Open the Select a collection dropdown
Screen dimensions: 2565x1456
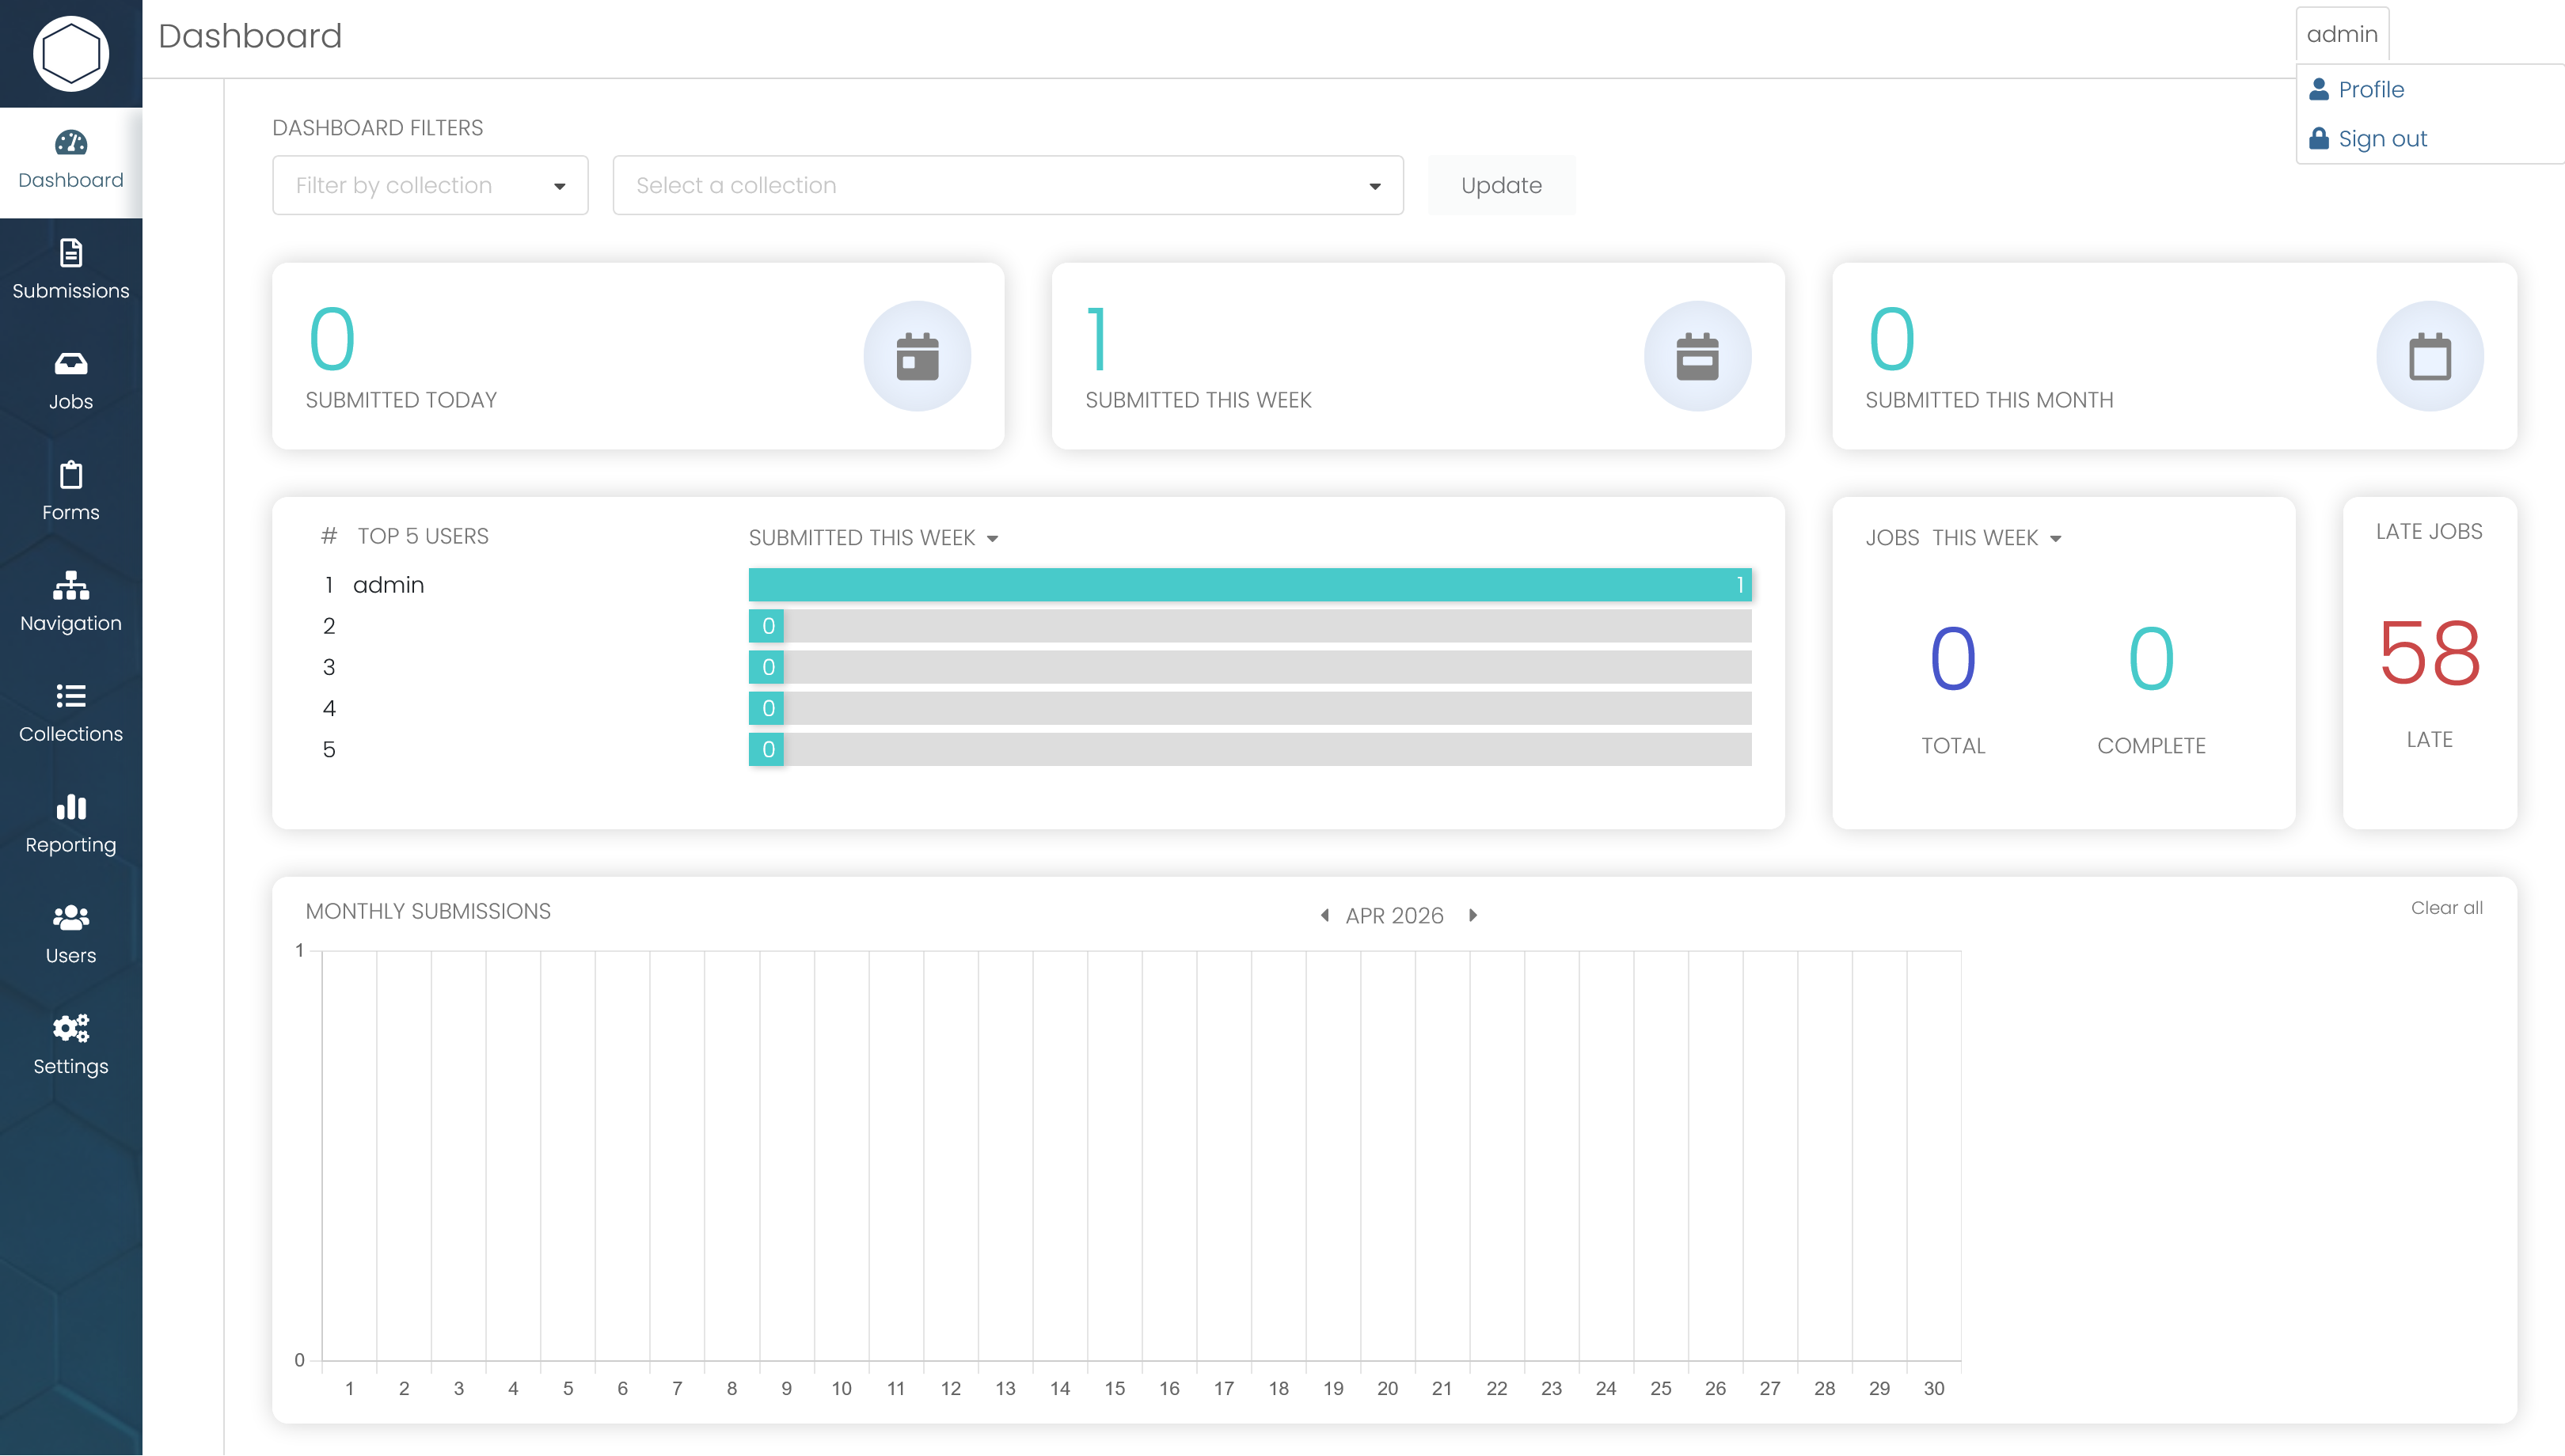(x=1006, y=185)
